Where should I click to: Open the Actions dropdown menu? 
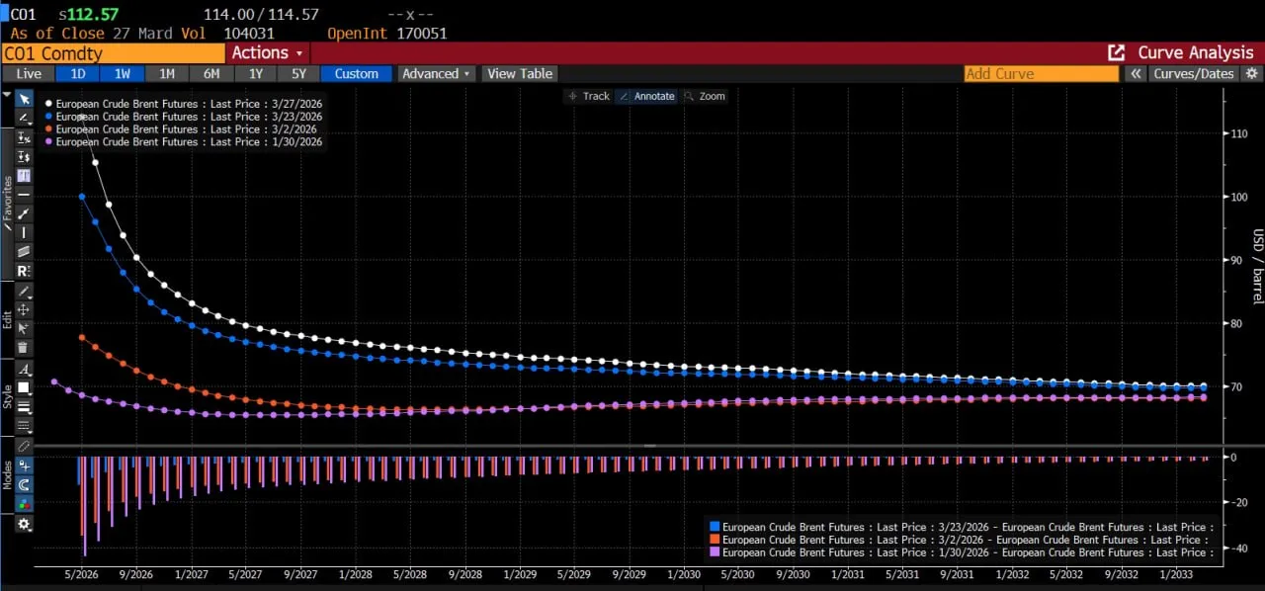click(268, 53)
